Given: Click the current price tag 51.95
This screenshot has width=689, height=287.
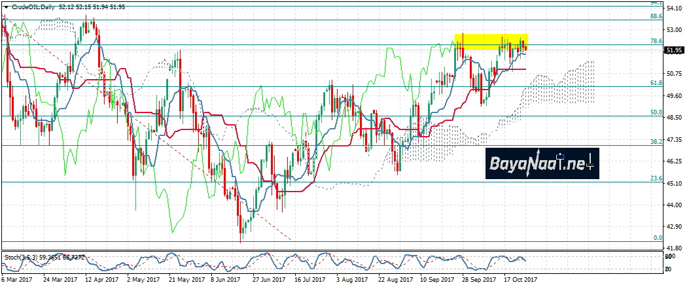Looking at the screenshot, I should tap(674, 50).
